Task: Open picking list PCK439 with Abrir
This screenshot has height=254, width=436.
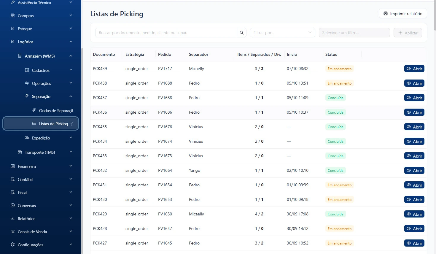Action: click(414, 69)
